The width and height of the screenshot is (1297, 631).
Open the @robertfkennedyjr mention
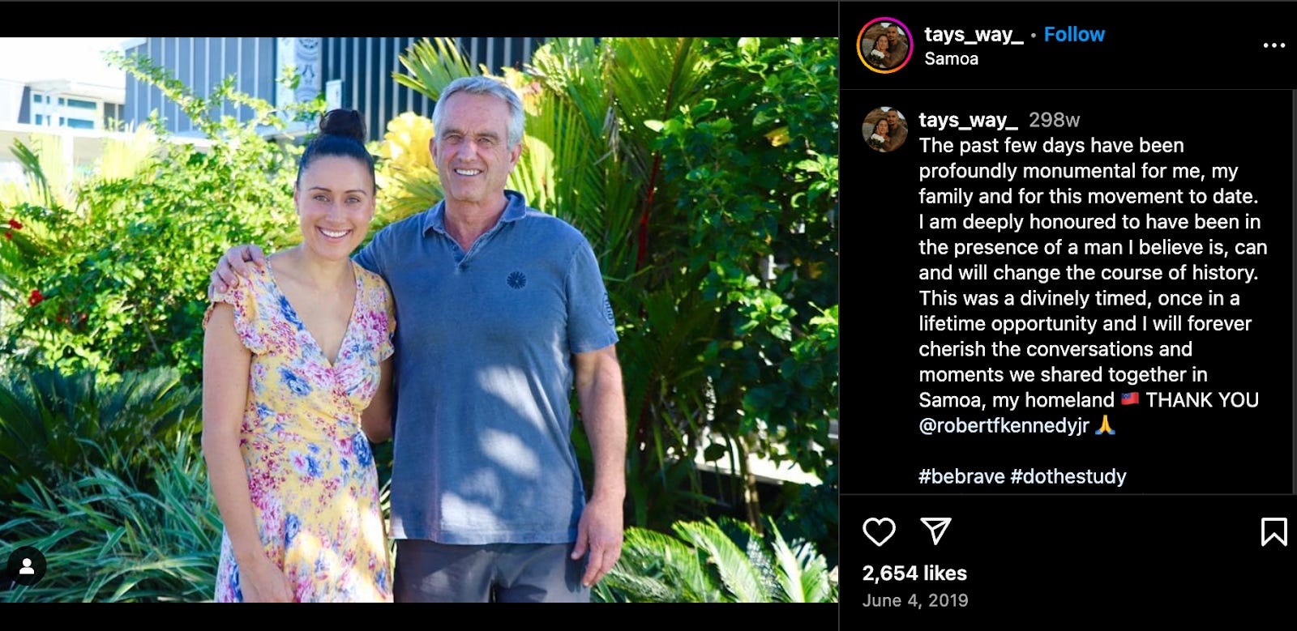click(1004, 425)
